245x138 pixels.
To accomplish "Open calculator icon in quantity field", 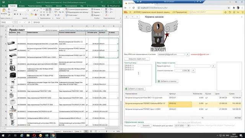I will (x=189, y=71).
